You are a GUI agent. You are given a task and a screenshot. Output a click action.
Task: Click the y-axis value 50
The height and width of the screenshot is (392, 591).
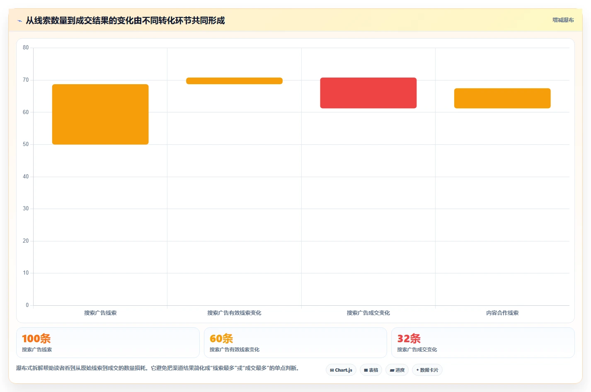26,144
